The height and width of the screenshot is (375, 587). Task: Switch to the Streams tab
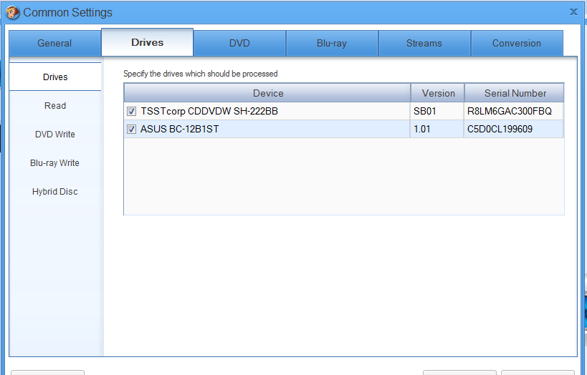[424, 44]
